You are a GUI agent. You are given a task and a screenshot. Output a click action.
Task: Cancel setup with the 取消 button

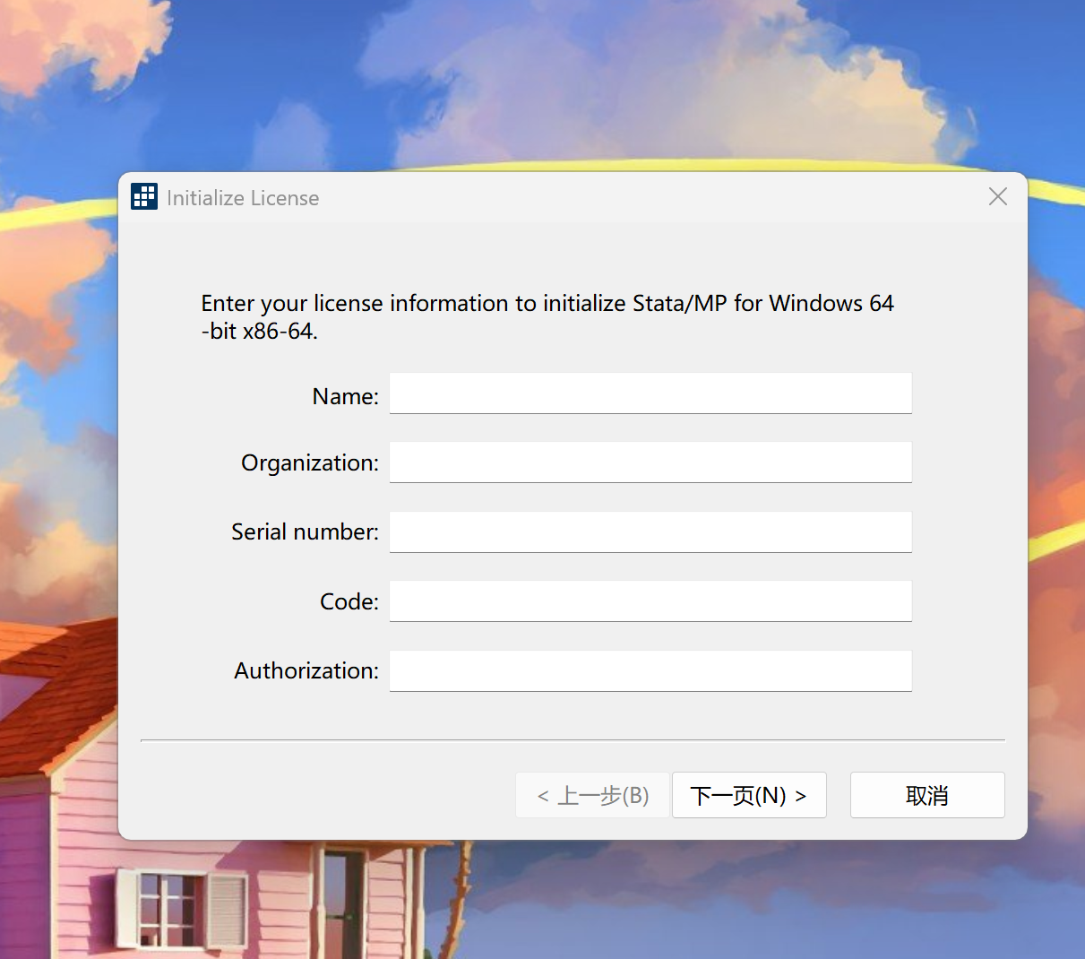click(x=927, y=795)
